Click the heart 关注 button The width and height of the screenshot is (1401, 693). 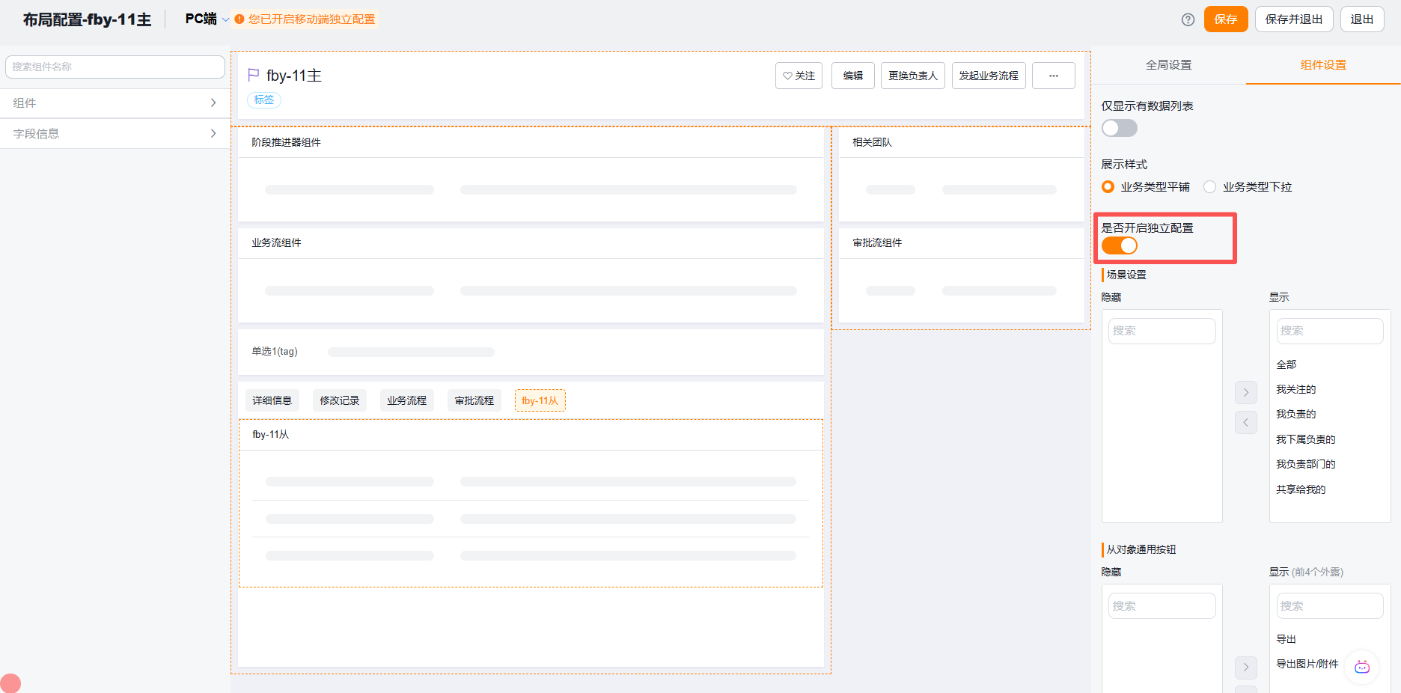[x=799, y=76]
